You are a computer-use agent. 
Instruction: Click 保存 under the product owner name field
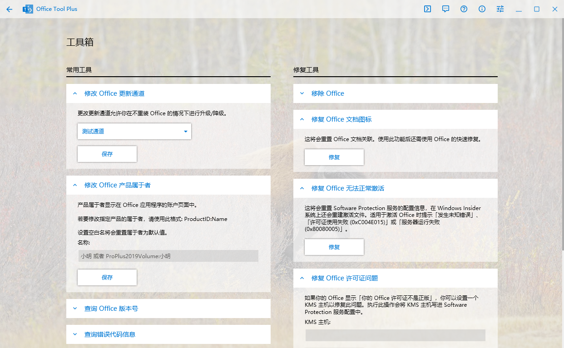pyautogui.click(x=107, y=278)
